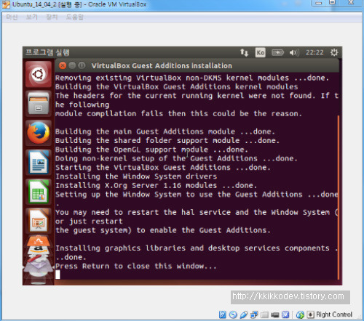Click the network adapters status icon
Viewport: 364px width, 321px height.
click(x=254, y=314)
